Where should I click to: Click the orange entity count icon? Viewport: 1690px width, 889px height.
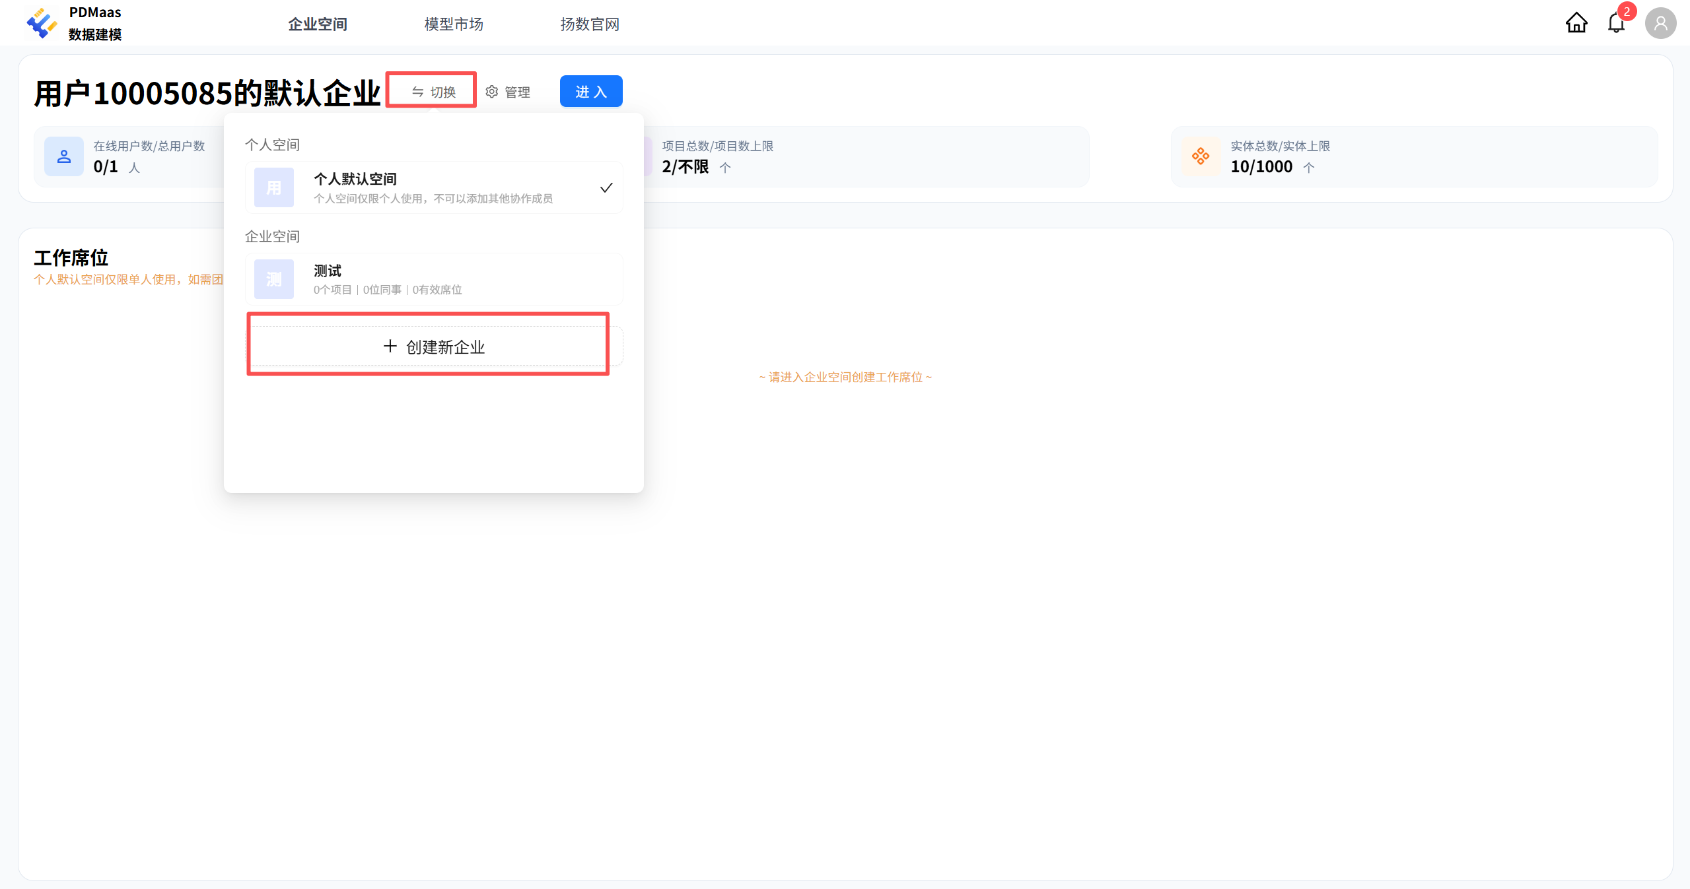coord(1201,156)
